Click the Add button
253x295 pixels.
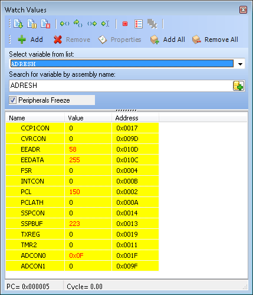point(30,40)
